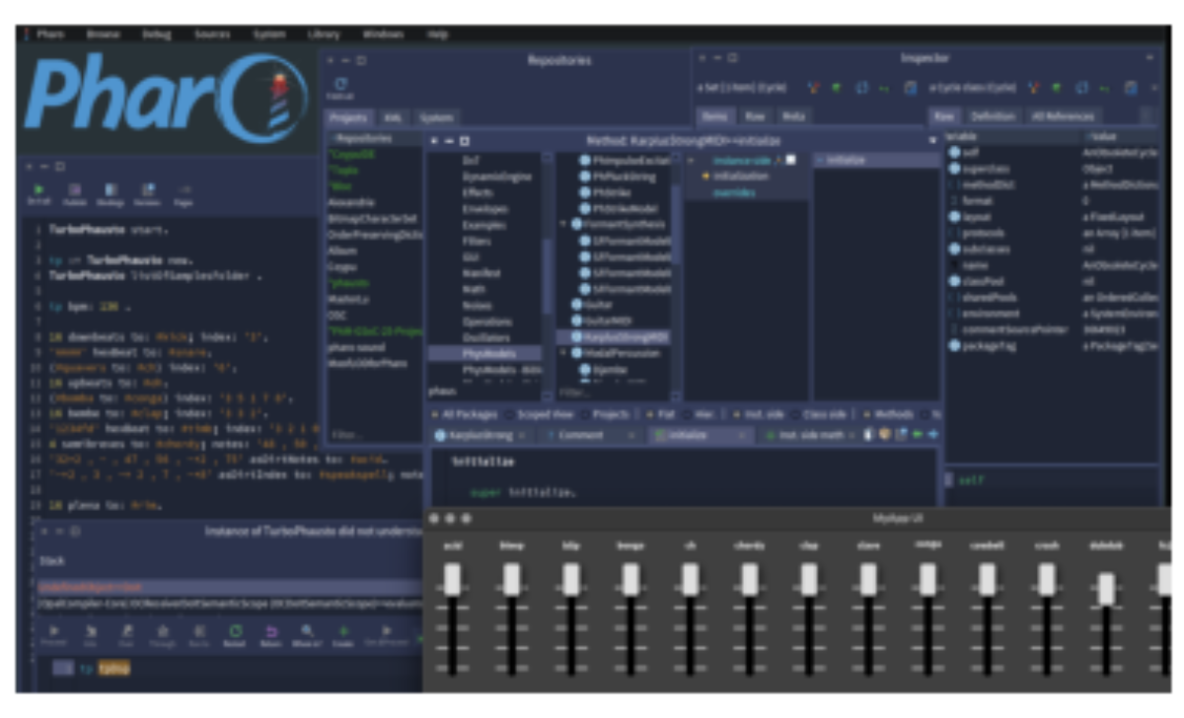Run the Do it all playground button
The width and height of the screenshot is (1184, 718).
tap(40, 193)
